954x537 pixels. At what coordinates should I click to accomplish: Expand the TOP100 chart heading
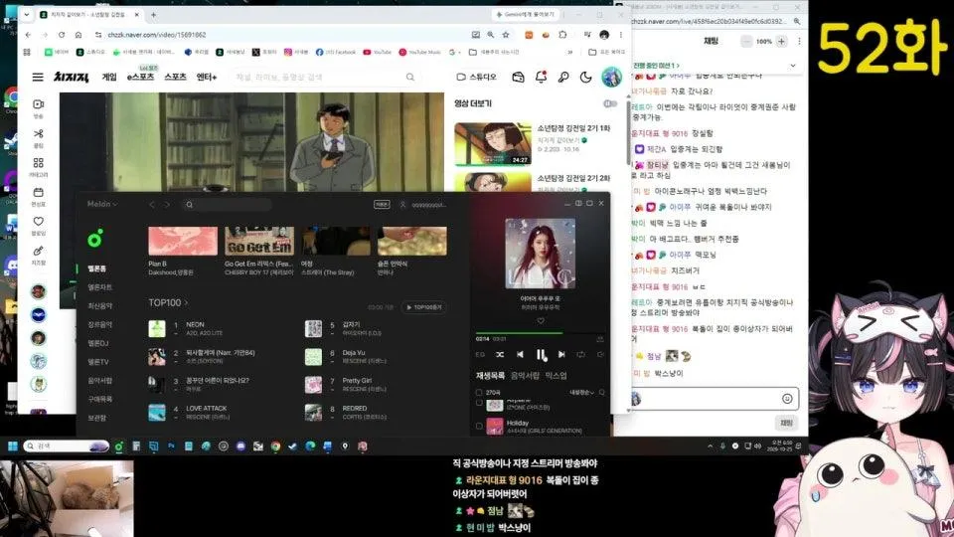pos(168,302)
